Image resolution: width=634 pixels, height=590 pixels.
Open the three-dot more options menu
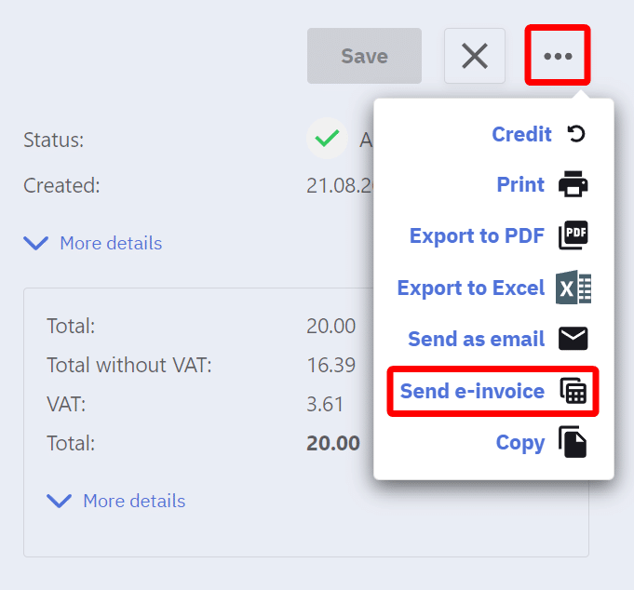558,57
